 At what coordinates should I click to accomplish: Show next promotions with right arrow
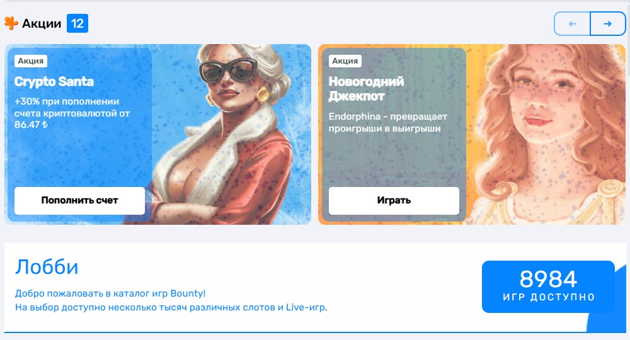[x=607, y=24]
